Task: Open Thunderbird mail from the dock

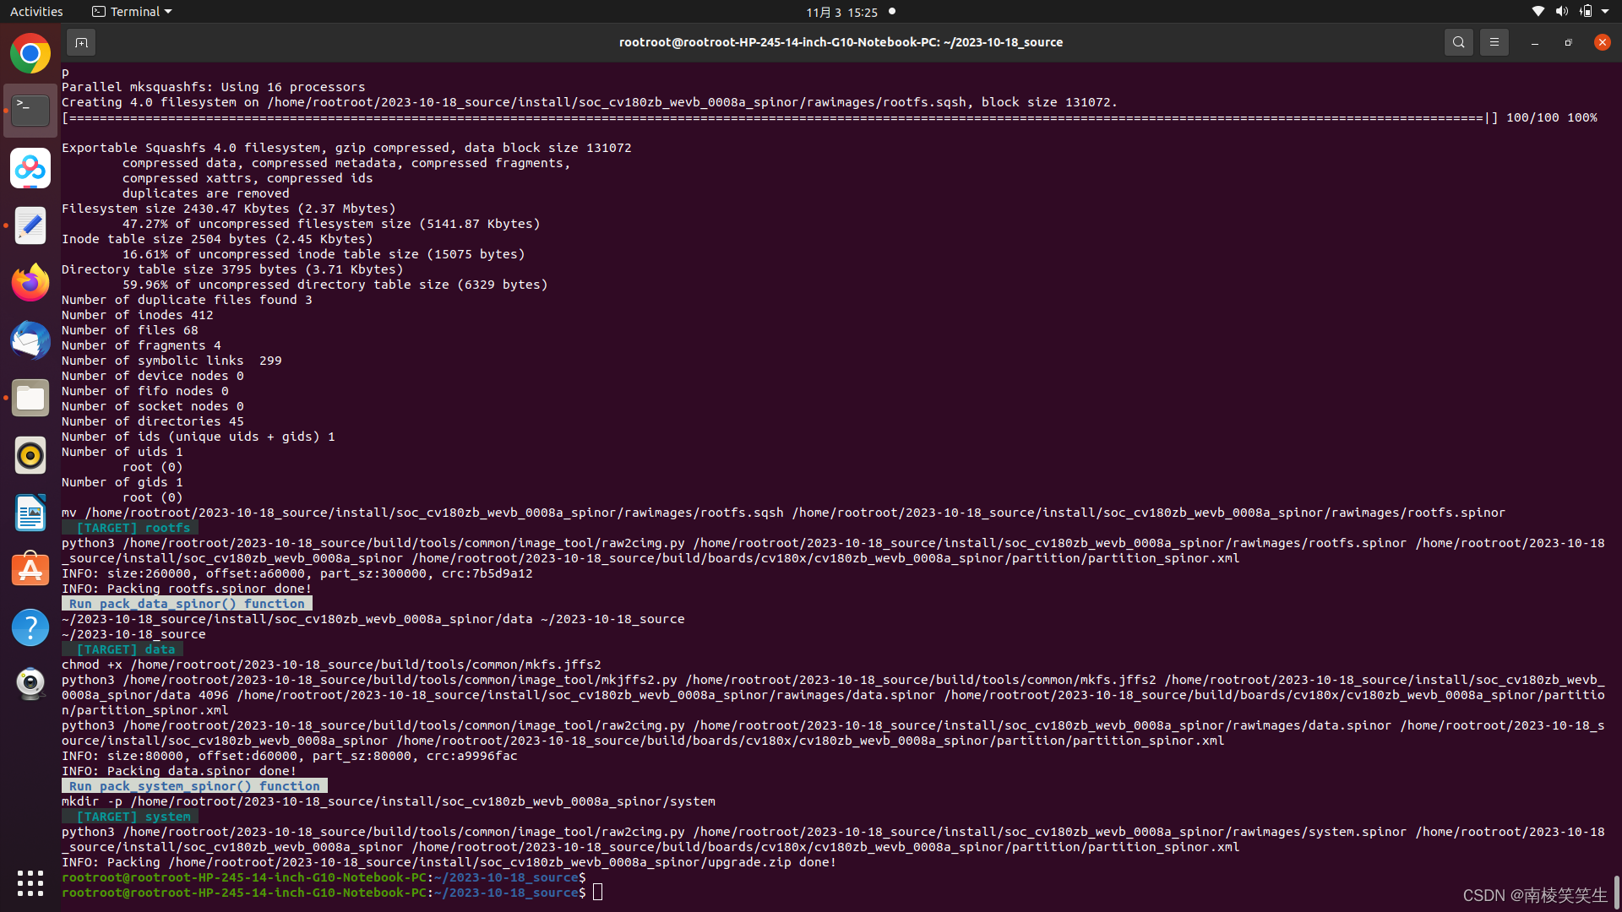Action: pyautogui.click(x=30, y=340)
